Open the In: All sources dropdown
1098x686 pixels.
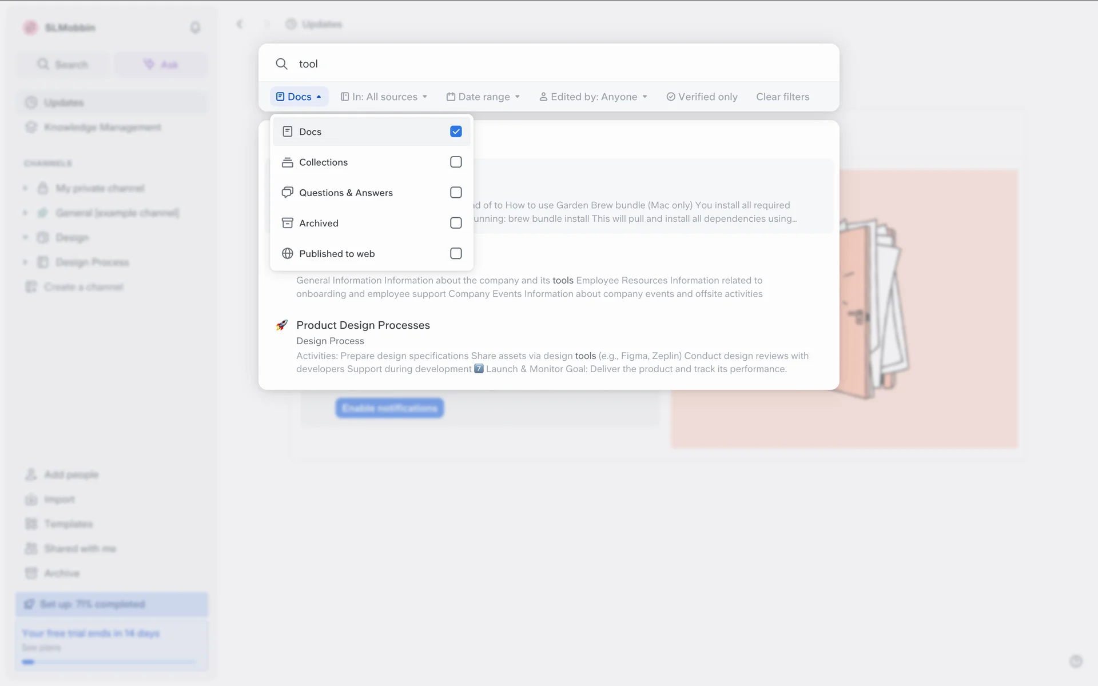coord(384,97)
